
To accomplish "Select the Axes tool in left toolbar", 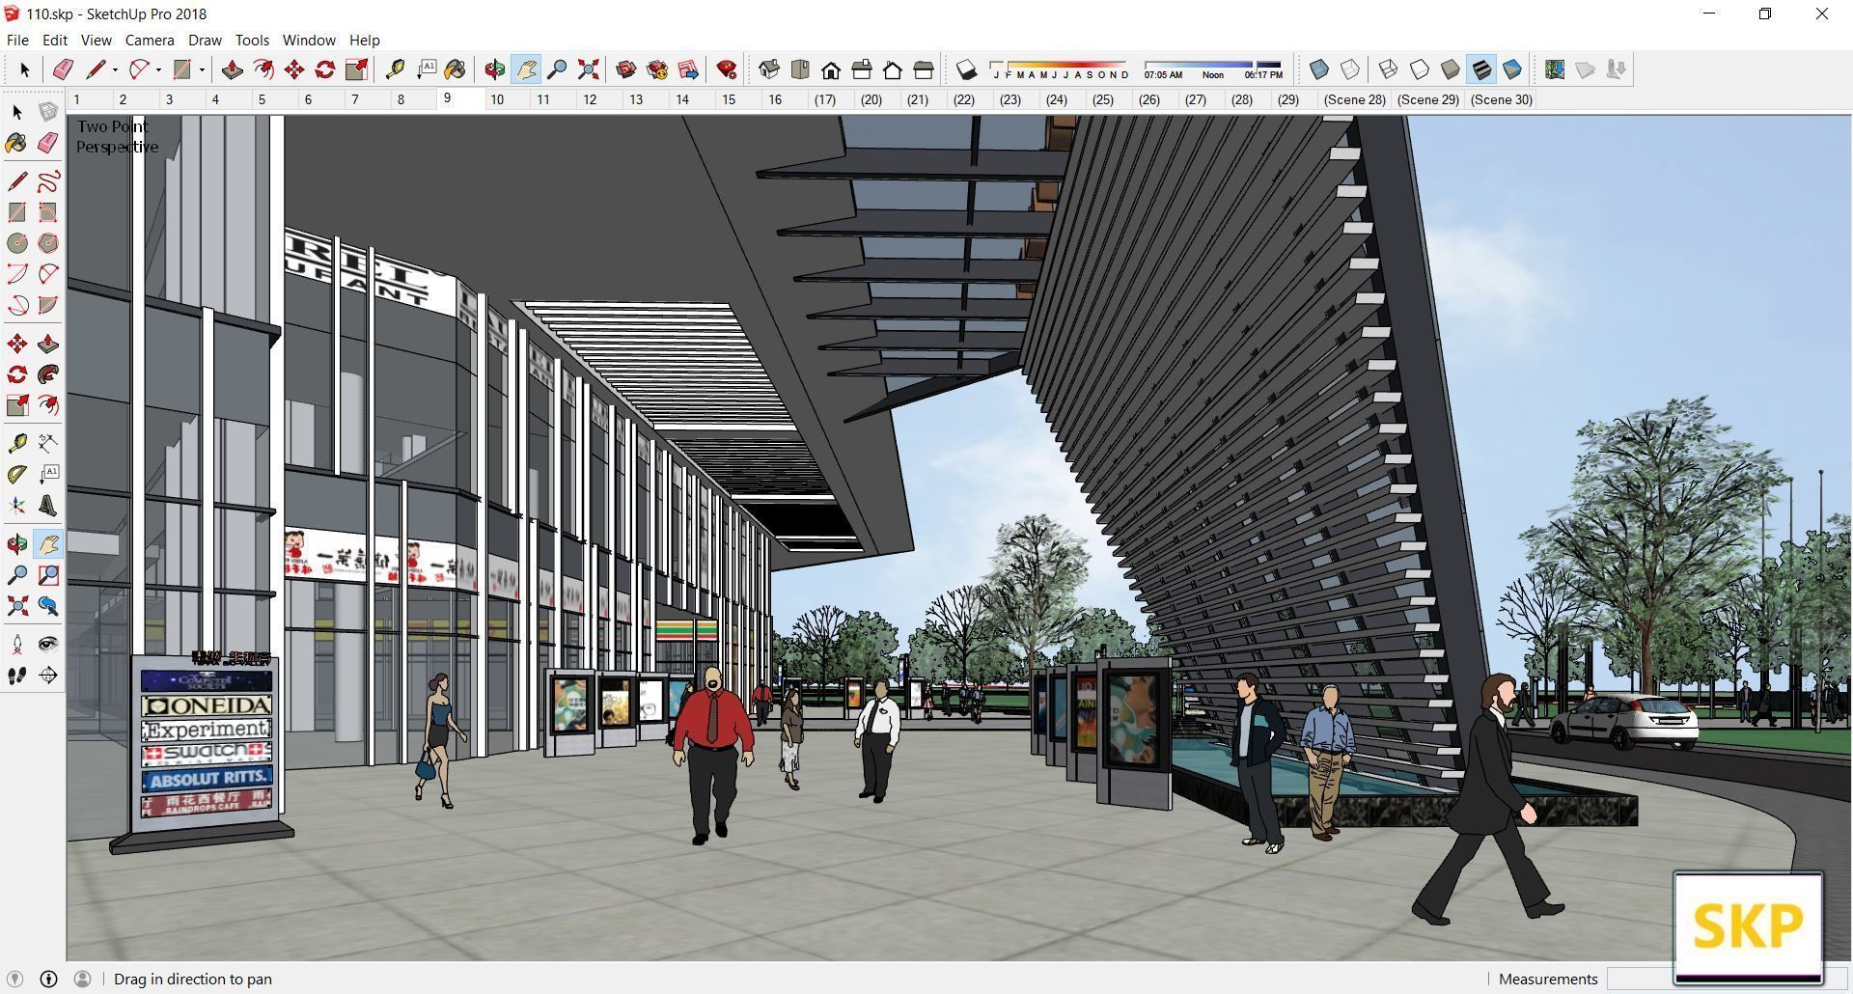I will 17,506.
